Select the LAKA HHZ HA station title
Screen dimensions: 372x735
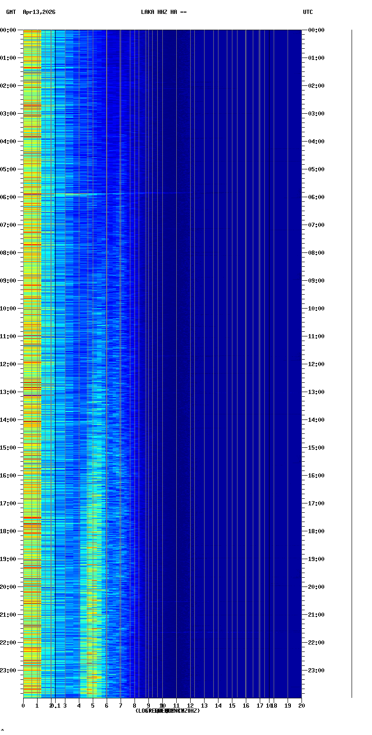(164, 12)
